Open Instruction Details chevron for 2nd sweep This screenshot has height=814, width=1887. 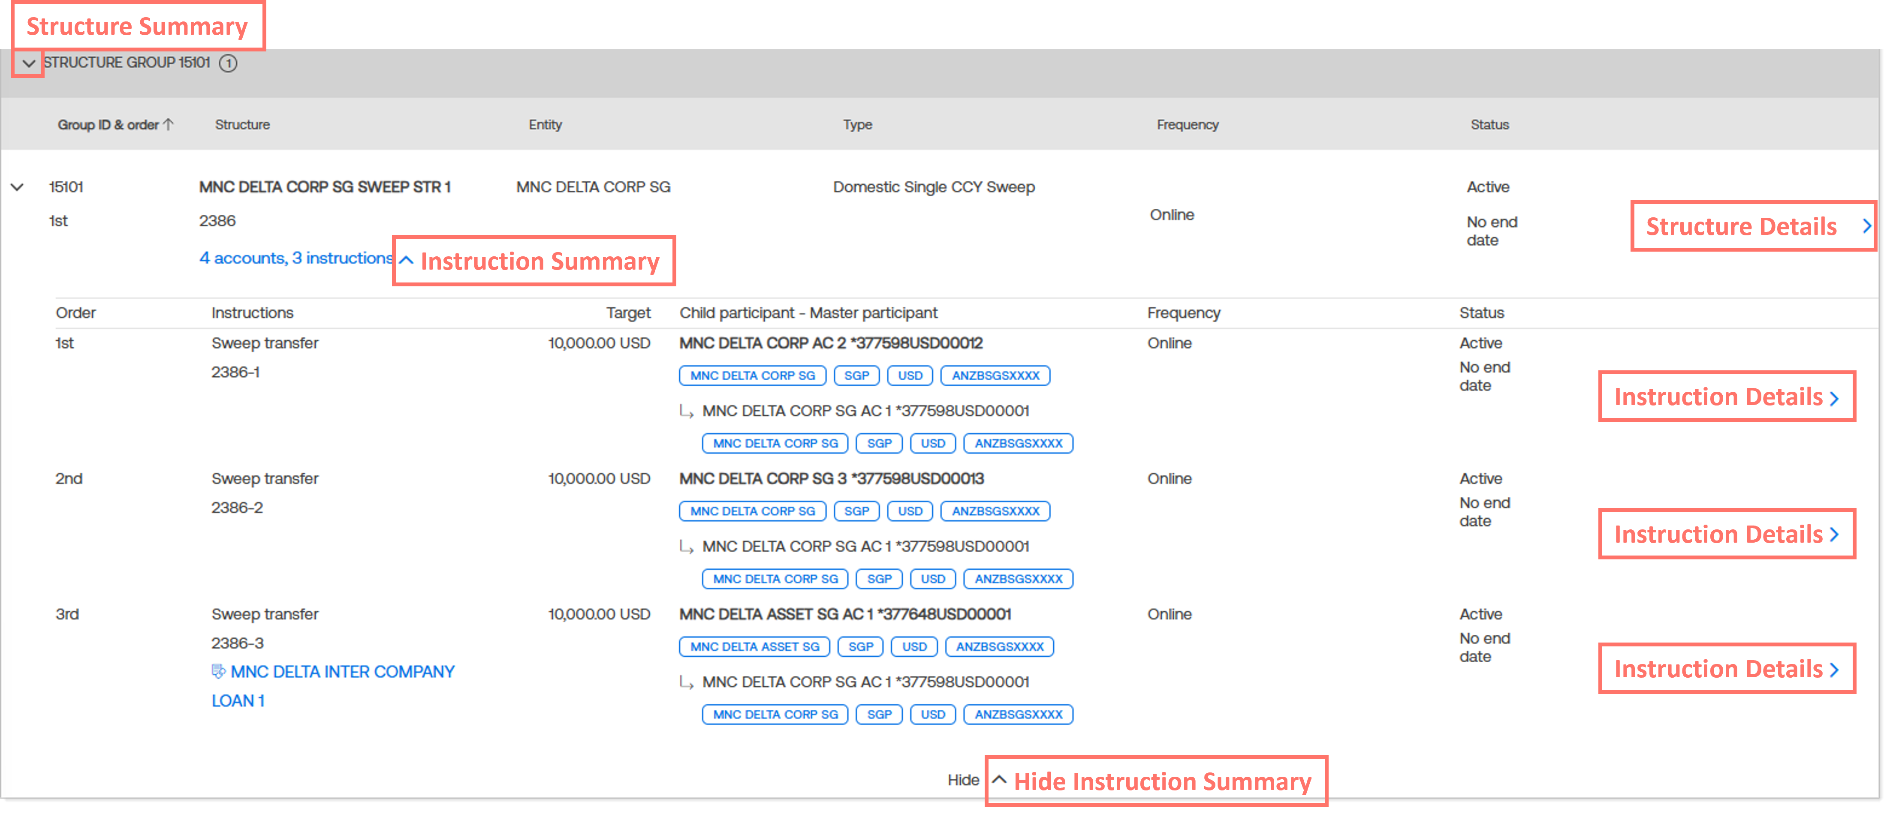pyautogui.click(x=1834, y=535)
